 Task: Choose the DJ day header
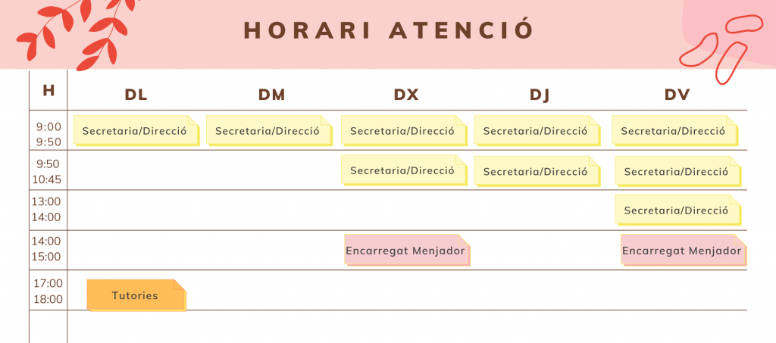point(540,95)
